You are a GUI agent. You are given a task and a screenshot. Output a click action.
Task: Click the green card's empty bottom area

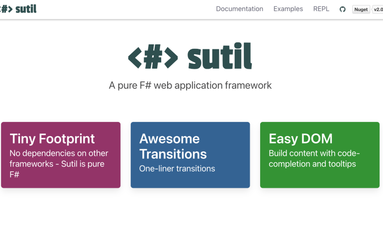319,178
